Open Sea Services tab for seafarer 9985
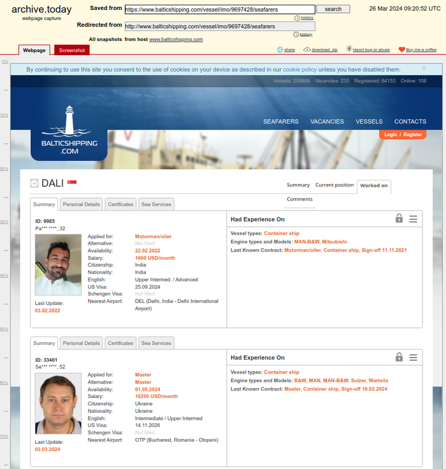 click(x=156, y=204)
